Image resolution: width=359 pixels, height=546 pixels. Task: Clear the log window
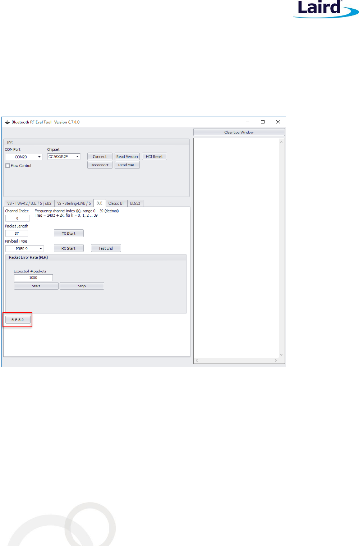[x=239, y=132]
